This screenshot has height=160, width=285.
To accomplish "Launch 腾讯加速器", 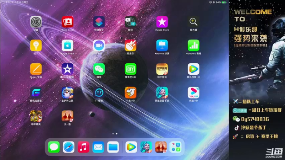I will click(36, 93).
